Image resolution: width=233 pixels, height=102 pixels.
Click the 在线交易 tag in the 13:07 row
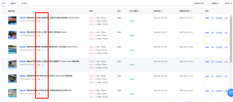point(22,18)
